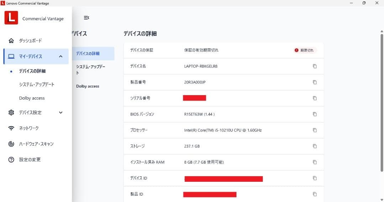The image size is (384, 202).
Task: Click the question mark icon for 設定の変更
Action: 11,160
